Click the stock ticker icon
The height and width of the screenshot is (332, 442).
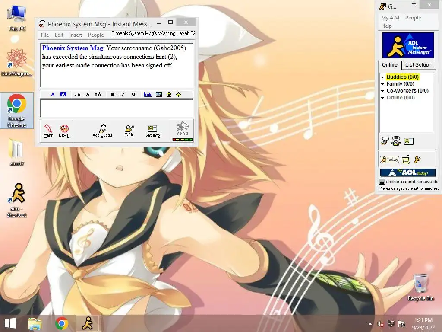point(382,182)
